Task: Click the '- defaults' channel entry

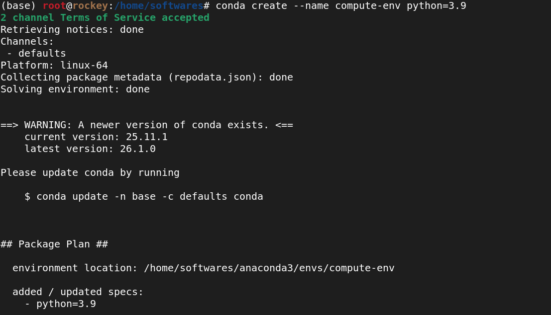Action: click(36, 53)
